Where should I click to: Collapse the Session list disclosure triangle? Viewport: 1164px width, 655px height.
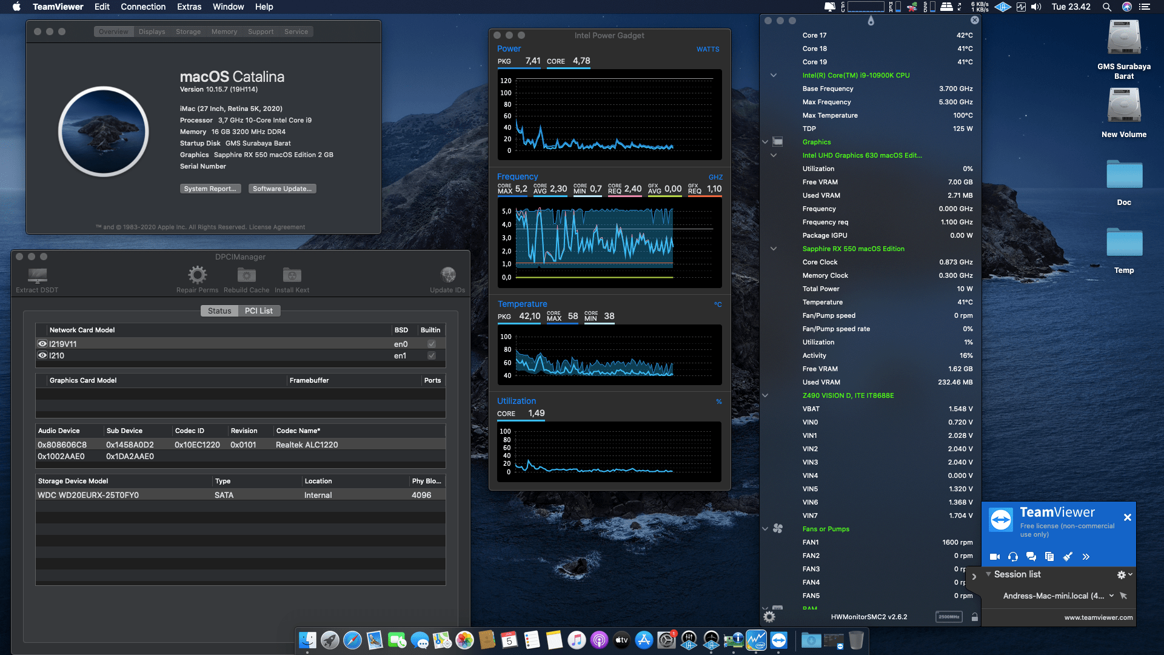point(988,574)
